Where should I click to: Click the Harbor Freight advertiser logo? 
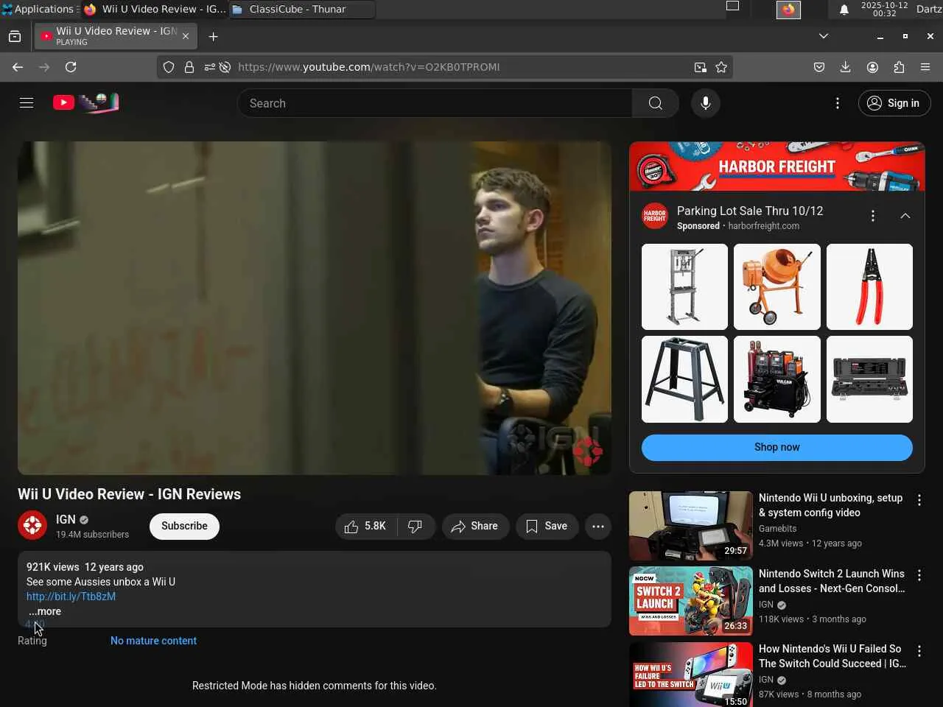click(655, 217)
